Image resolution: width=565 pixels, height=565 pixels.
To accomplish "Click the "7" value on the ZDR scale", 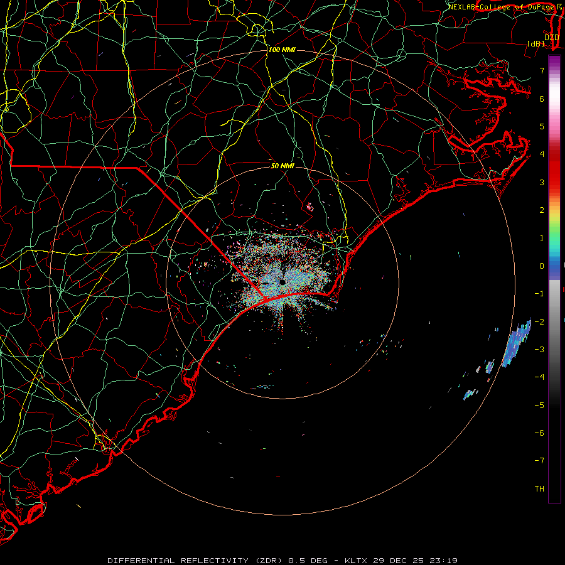I will tap(542, 70).
